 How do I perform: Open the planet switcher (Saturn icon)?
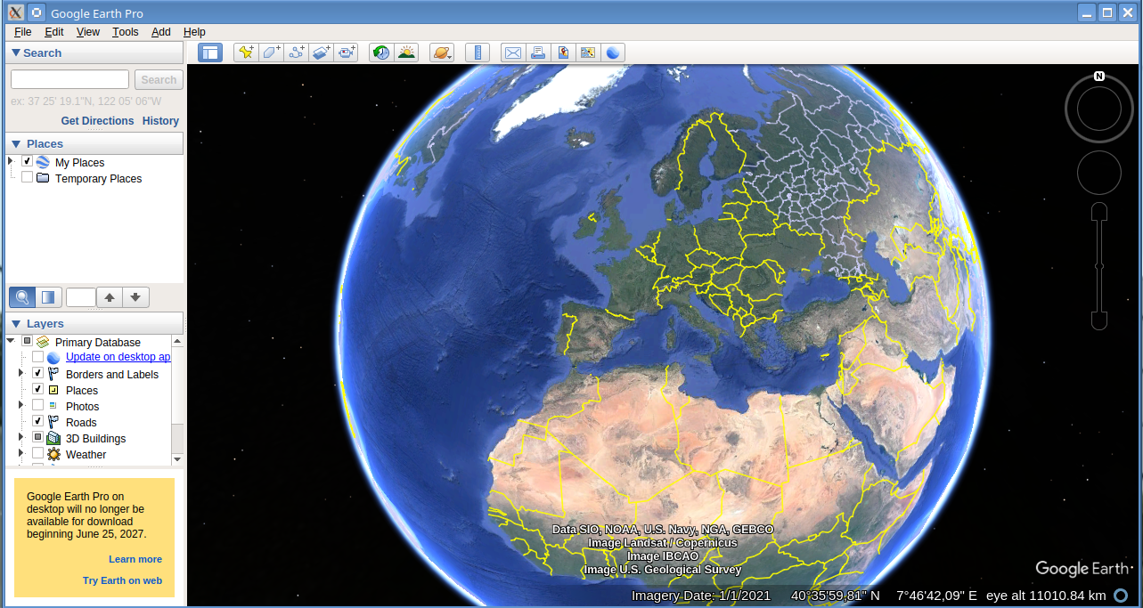442,53
